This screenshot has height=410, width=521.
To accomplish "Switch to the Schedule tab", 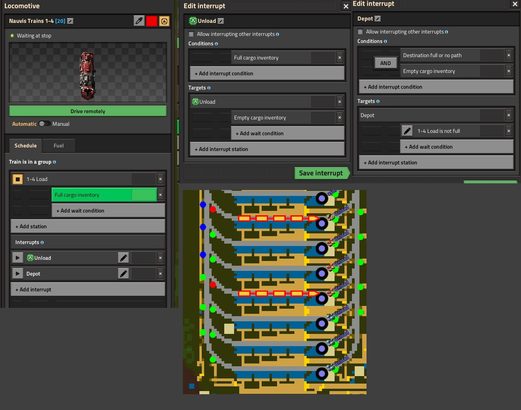I will tap(26, 145).
